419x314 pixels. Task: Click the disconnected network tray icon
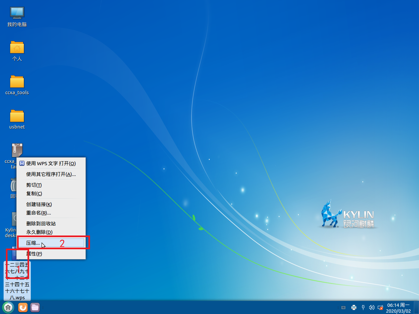[380, 307]
